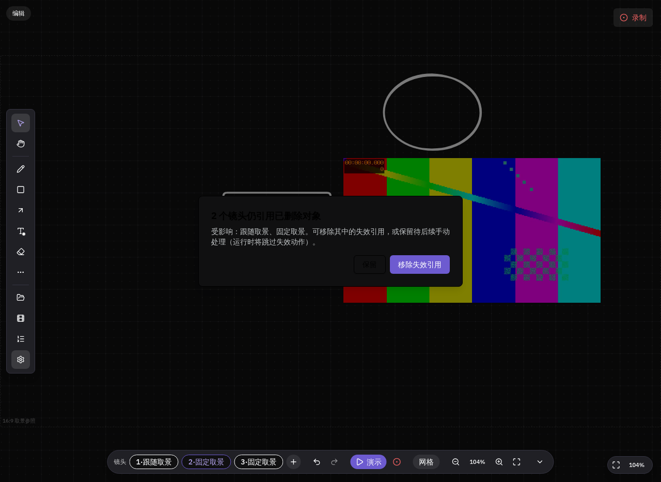Select the rectangle shape tool
Image resolution: width=661 pixels, height=482 pixels.
[x=21, y=190]
